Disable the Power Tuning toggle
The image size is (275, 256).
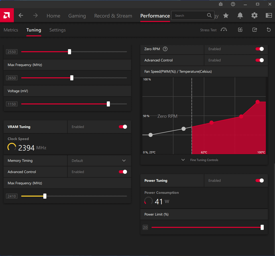point(260,180)
